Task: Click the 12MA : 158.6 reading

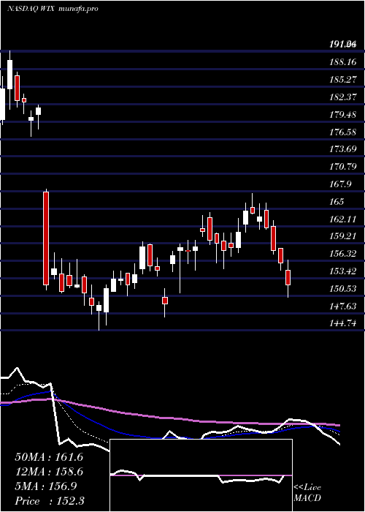Action: 49,472
